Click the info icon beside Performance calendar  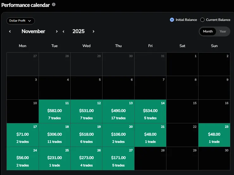tap(54, 5)
